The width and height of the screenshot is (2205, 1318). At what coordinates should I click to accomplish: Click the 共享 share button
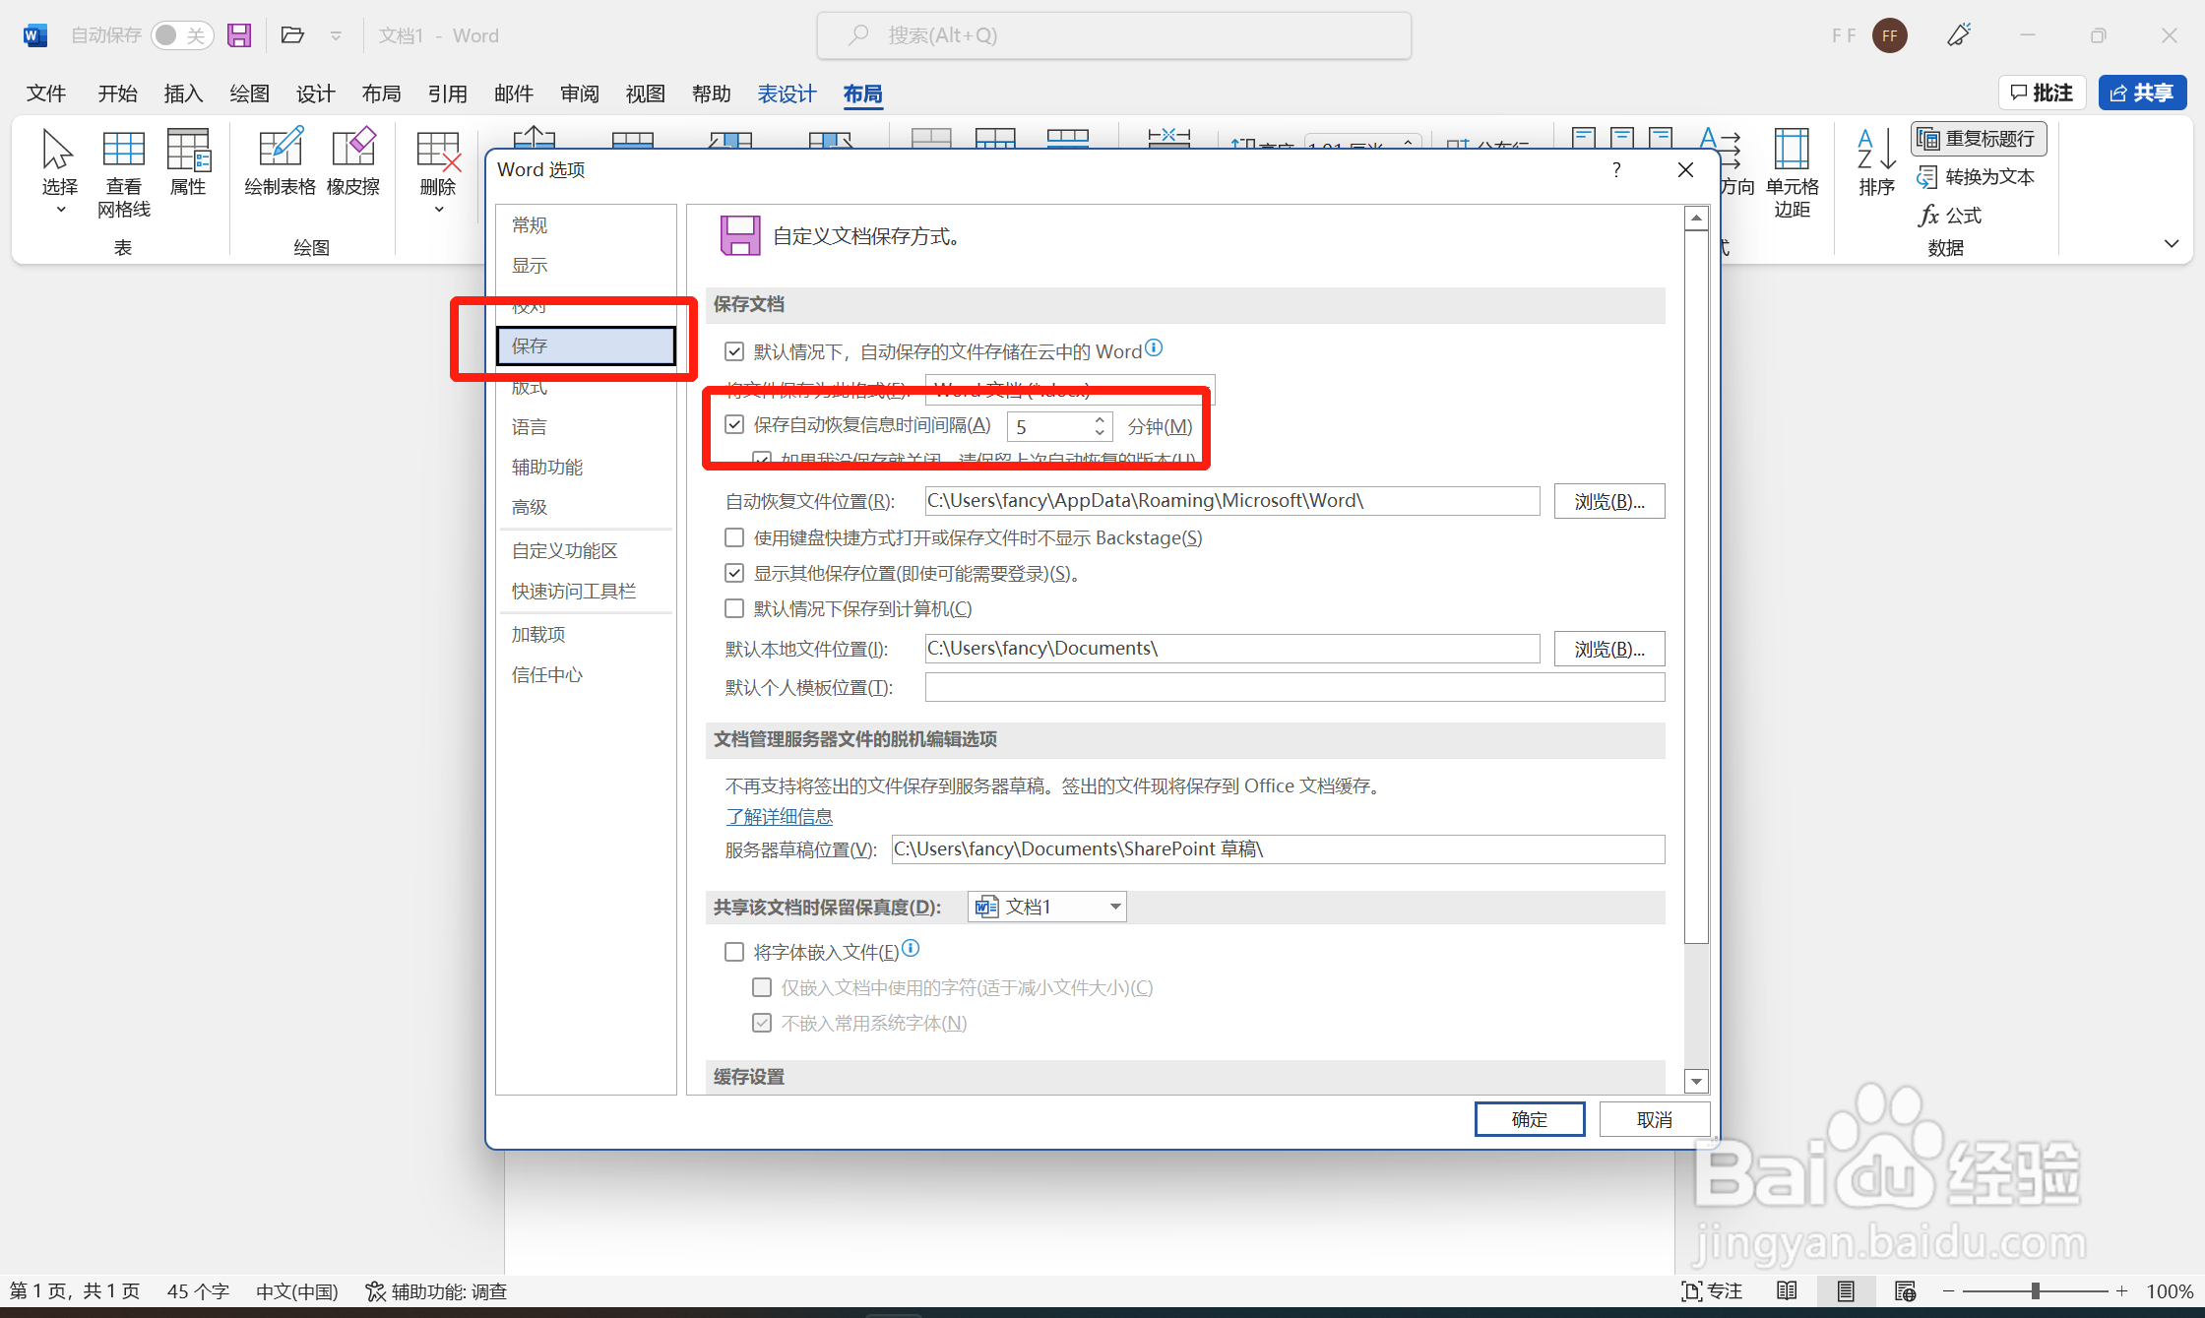(x=2142, y=93)
